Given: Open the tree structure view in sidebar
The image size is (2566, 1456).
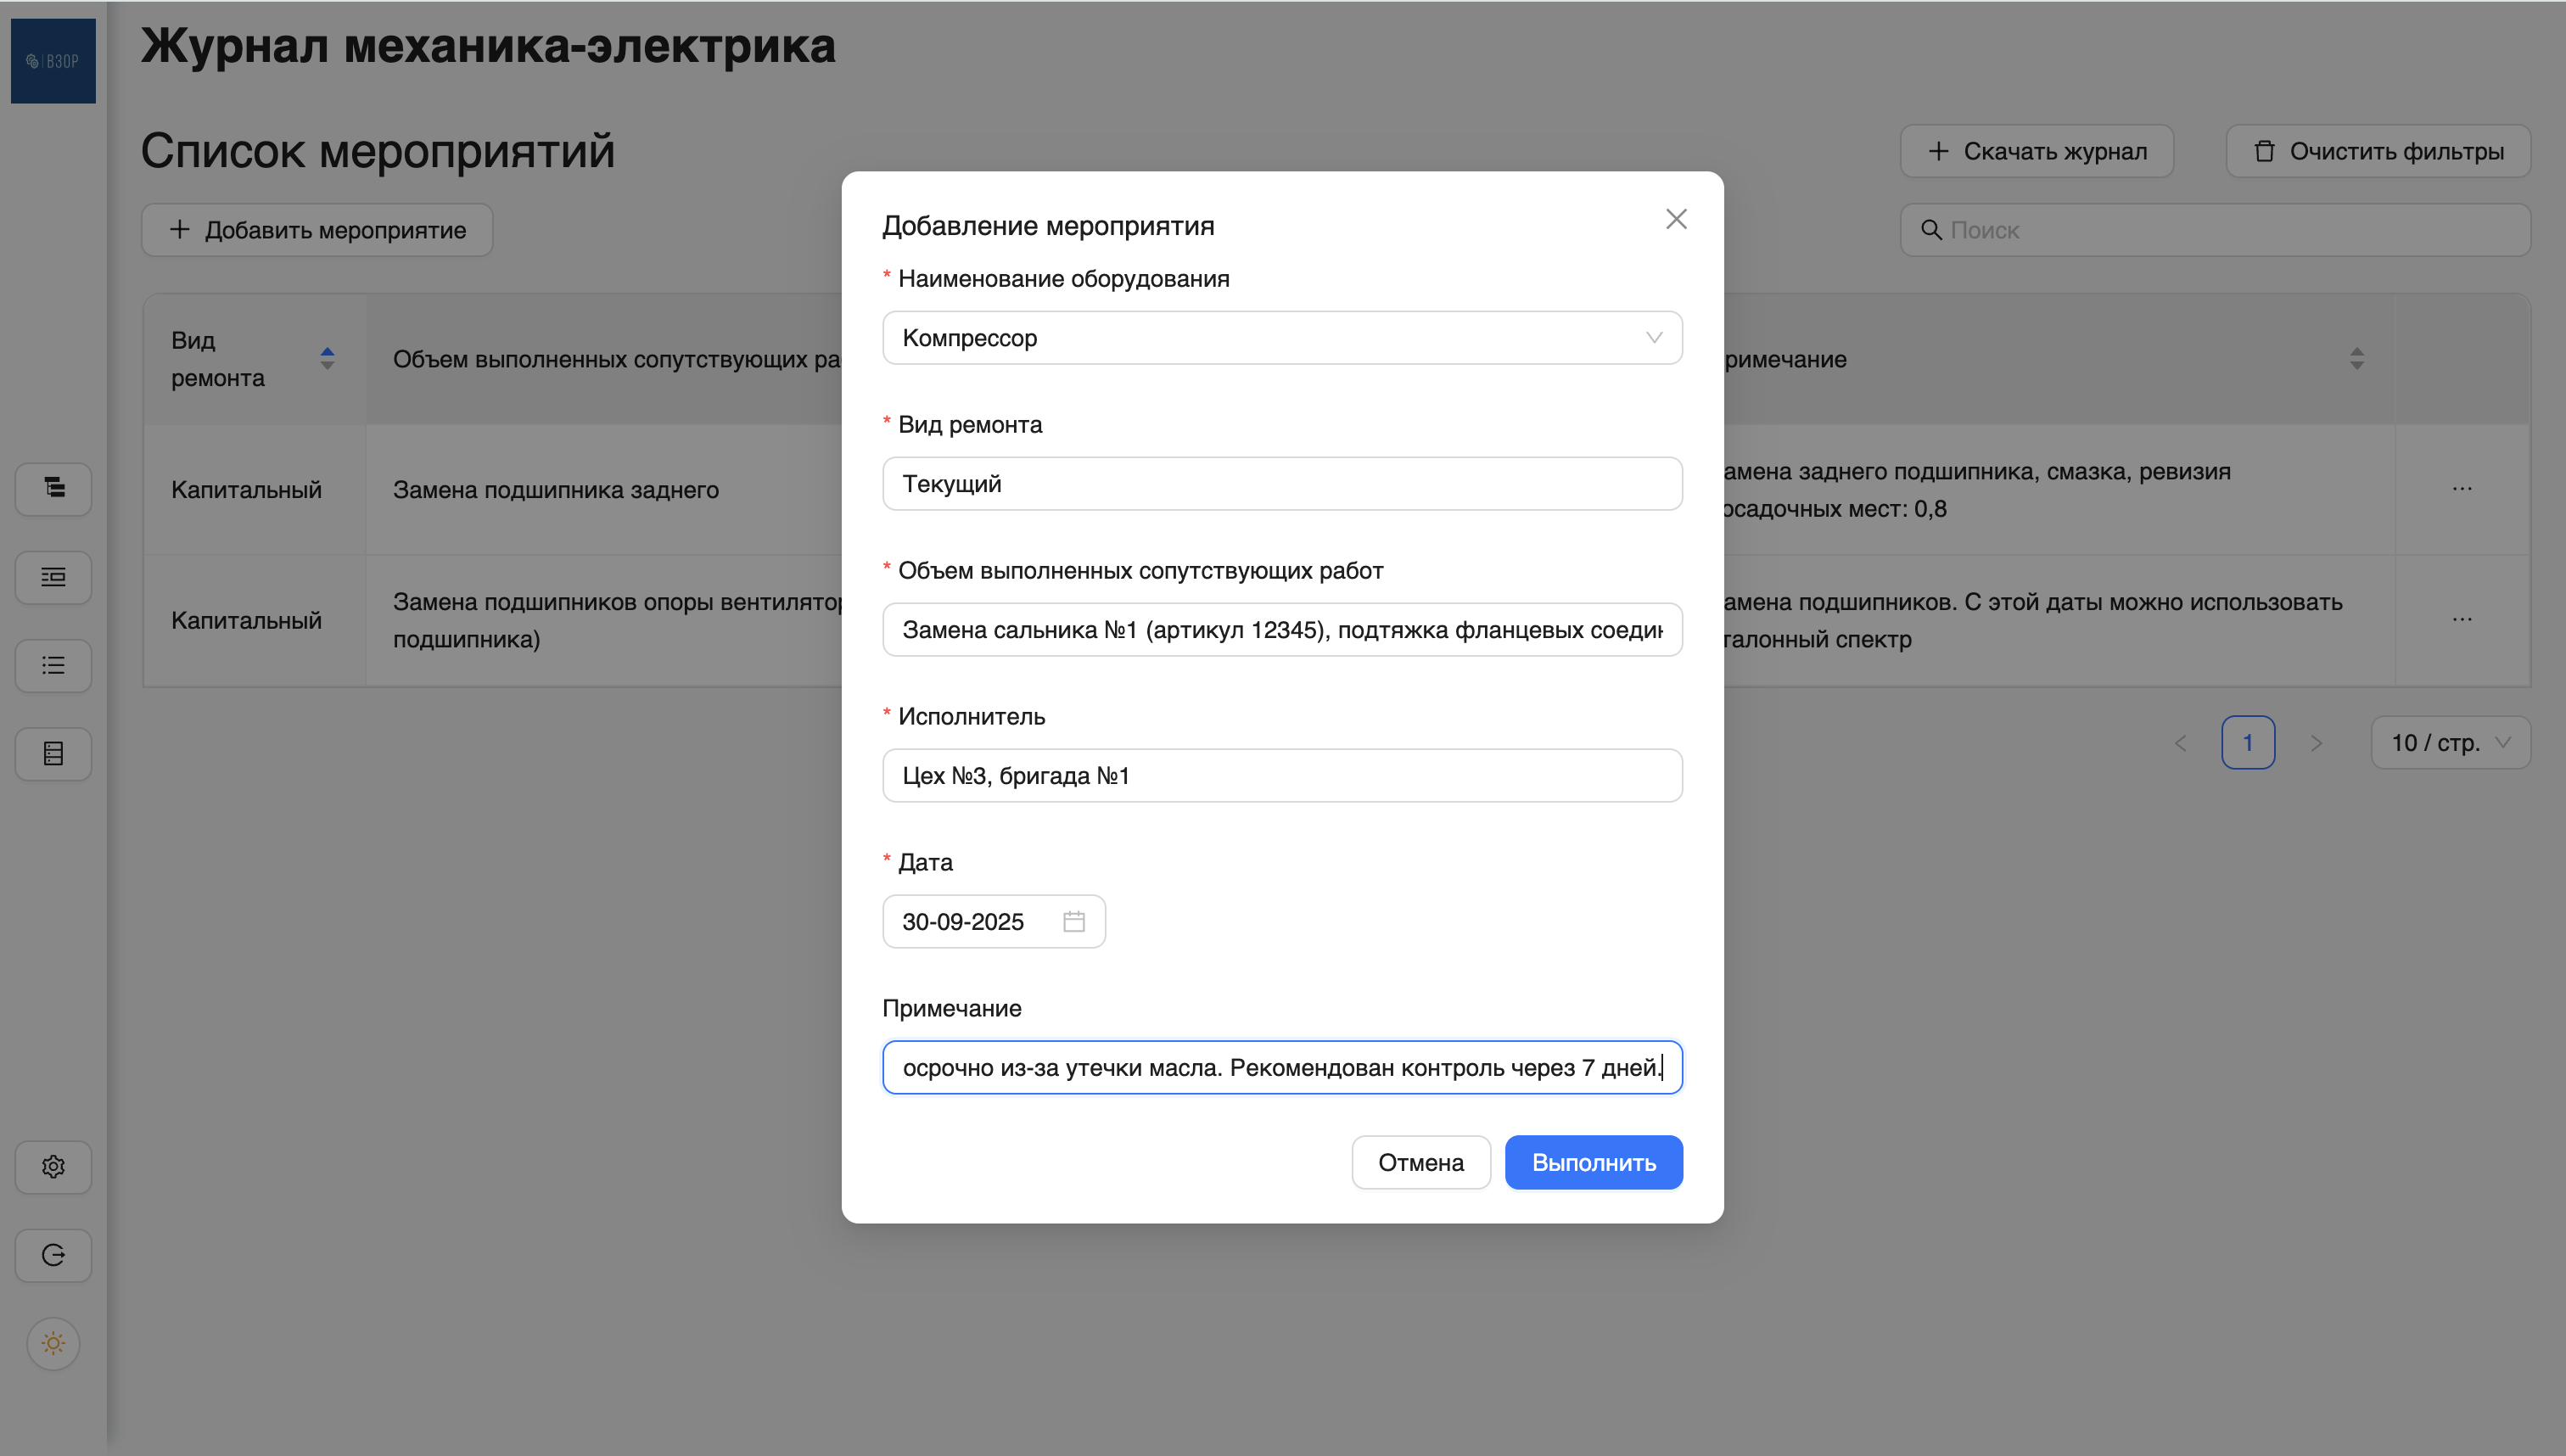Looking at the screenshot, I should pyautogui.click(x=53, y=489).
